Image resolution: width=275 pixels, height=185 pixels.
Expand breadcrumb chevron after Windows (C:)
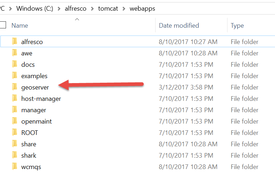(59, 9)
